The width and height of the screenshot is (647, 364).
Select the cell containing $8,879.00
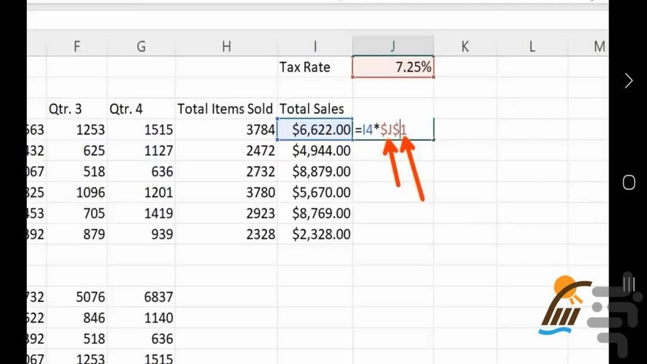(x=315, y=172)
